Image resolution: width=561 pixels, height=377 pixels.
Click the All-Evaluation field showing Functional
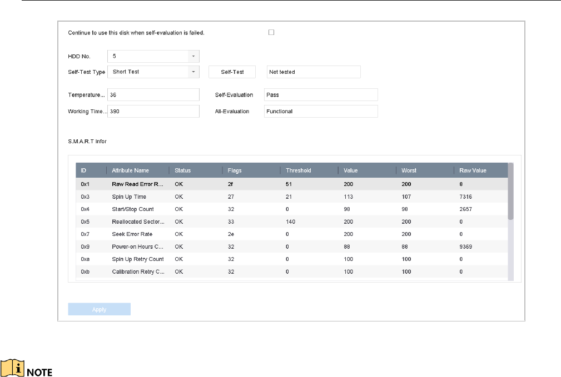click(x=321, y=111)
